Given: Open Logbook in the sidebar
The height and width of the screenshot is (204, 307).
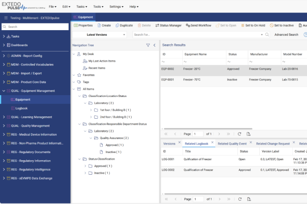Looking at the screenshot, I should (21, 108).
